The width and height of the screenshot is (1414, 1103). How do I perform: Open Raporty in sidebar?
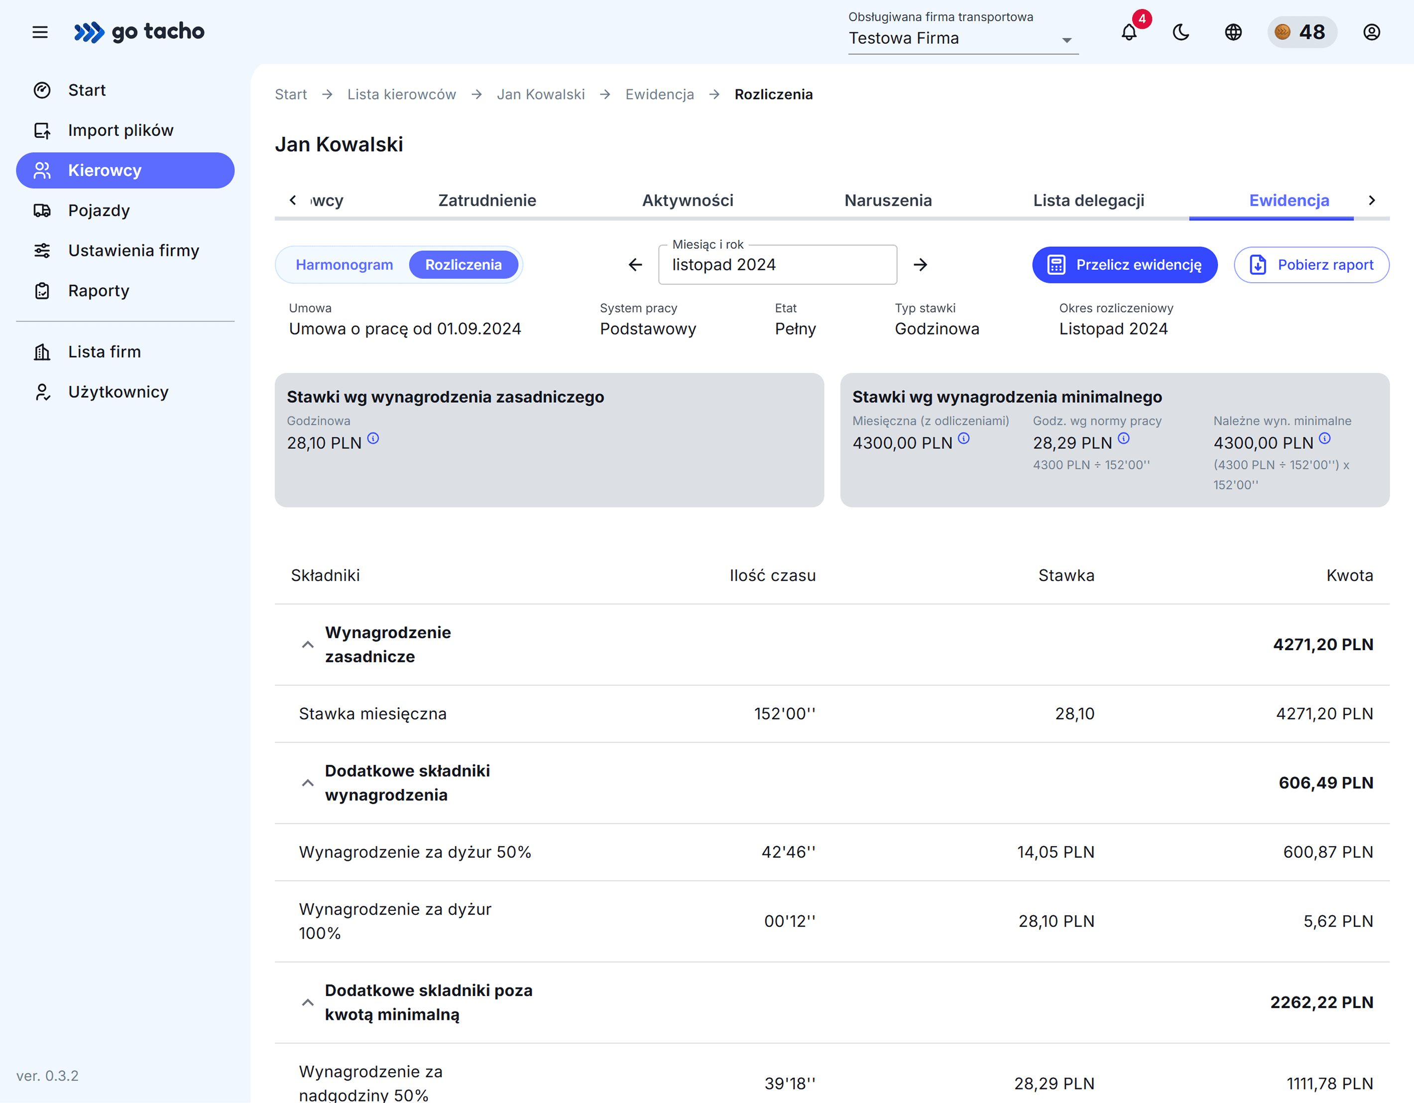pyautogui.click(x=125, y=291)
